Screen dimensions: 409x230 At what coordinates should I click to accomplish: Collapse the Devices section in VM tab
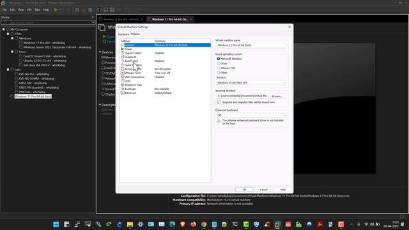click(100, 52)
